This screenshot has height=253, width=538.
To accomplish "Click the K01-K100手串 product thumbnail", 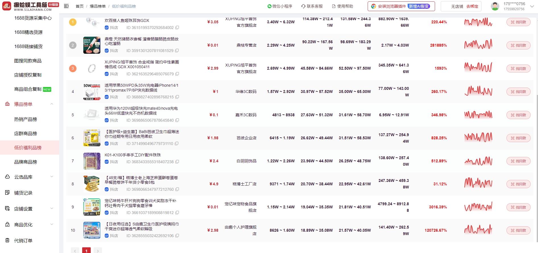I will coord(92,161).
